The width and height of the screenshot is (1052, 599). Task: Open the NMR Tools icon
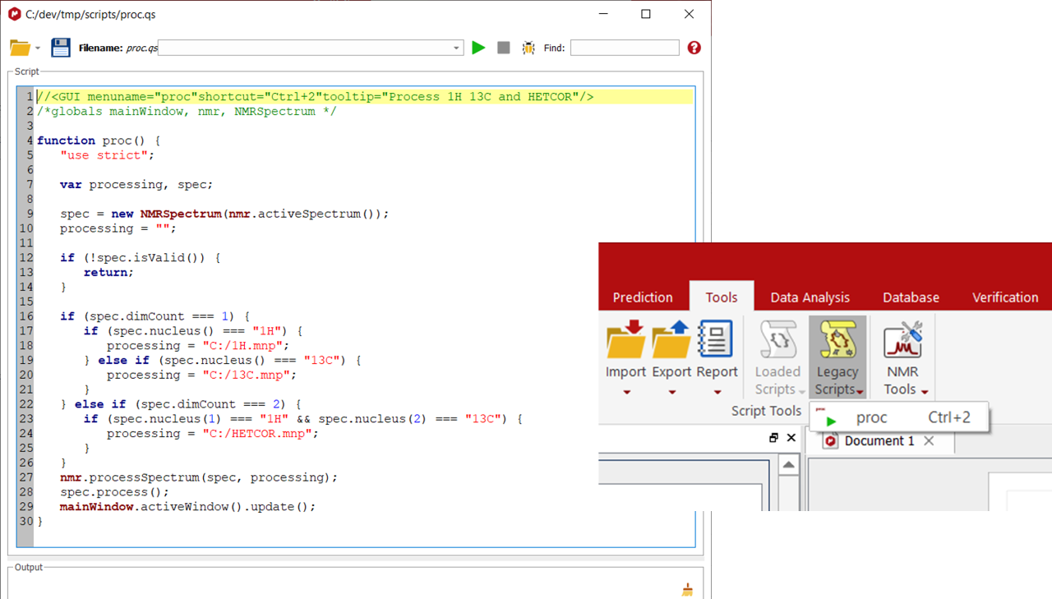point(902,341)
